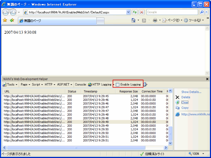This screenshot has width=211, height=158.
Task: Click the Show Details... link
Action: tap(191, 92)
